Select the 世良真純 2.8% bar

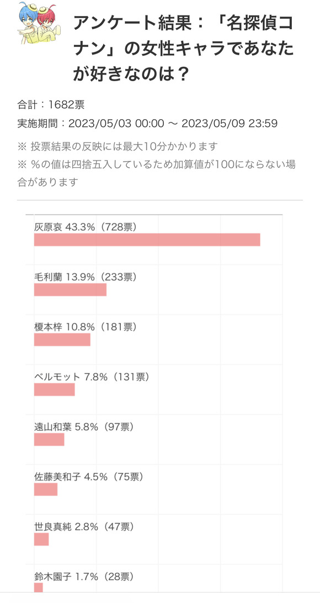41,540
